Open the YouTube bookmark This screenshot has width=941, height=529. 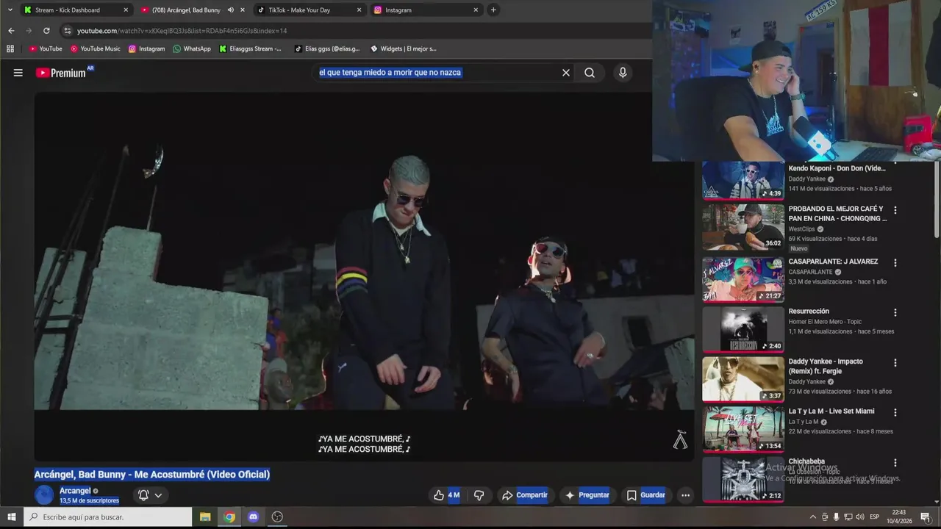pyautogui.click(x=46, y=48)
